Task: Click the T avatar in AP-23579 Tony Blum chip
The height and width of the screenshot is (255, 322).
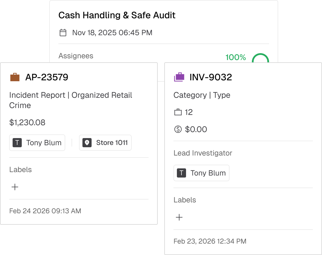Action: tap(17, 143)
